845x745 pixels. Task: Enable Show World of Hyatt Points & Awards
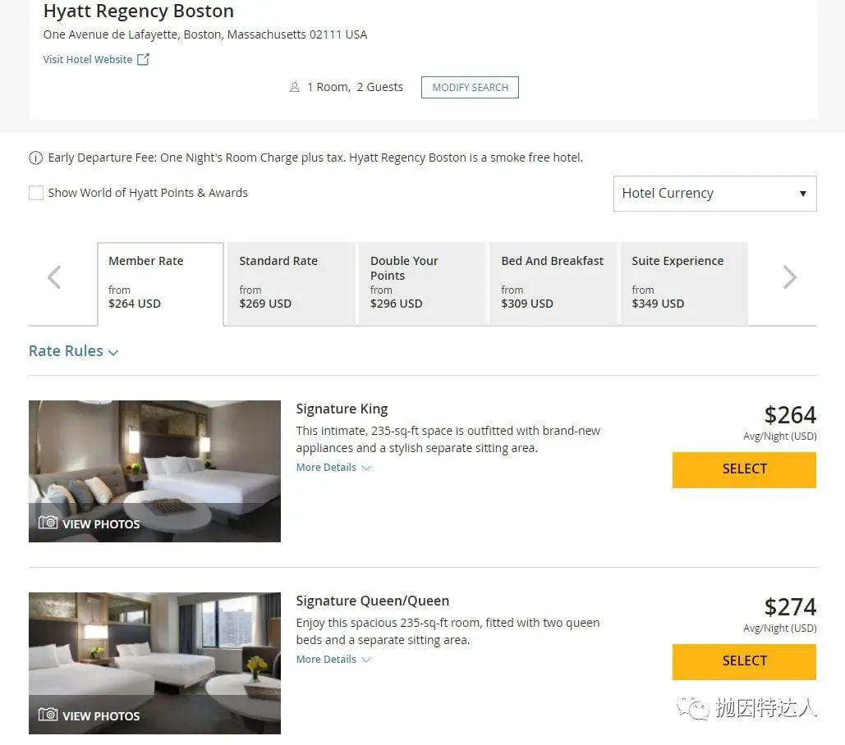point(36,193)
